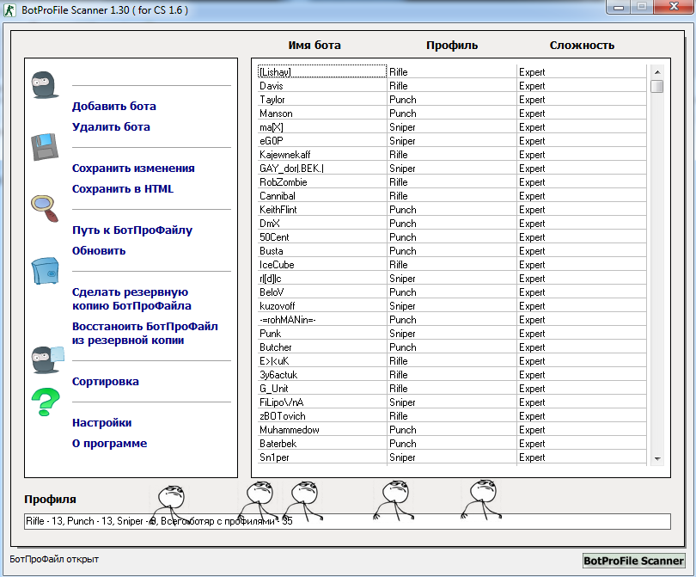Viewport: 696px width, 577px height.
Task: Click the floppy disk save icon
Action: (x=46, y=147)
